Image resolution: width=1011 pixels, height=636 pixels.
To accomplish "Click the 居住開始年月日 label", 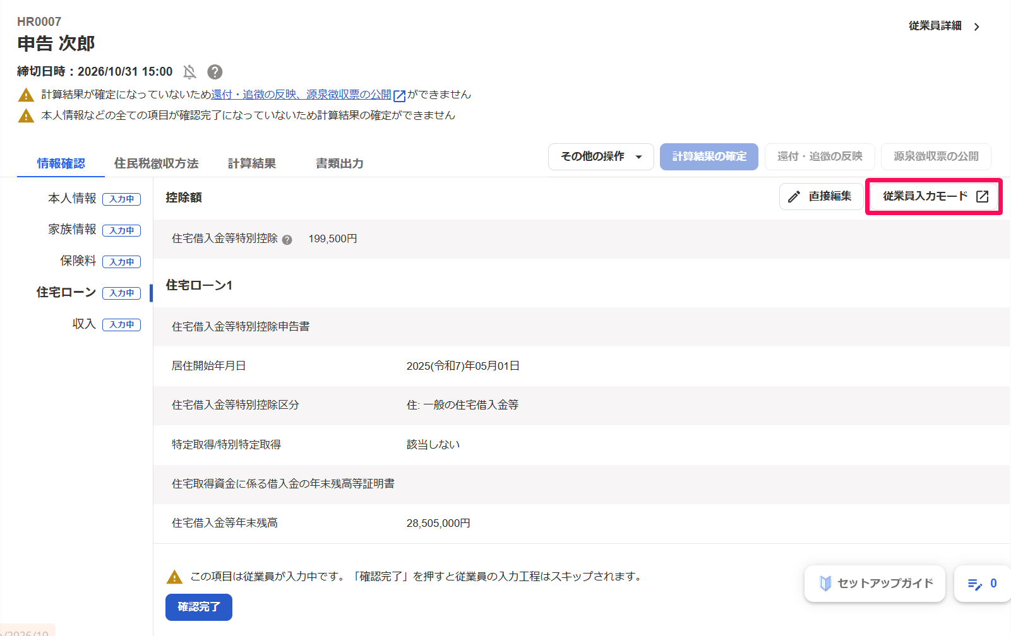I will coord(208,366).
